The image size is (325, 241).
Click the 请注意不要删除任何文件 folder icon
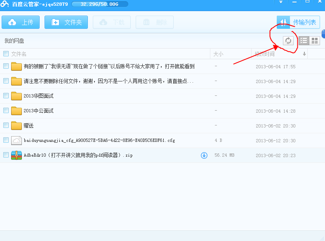(x=16, y=81)
